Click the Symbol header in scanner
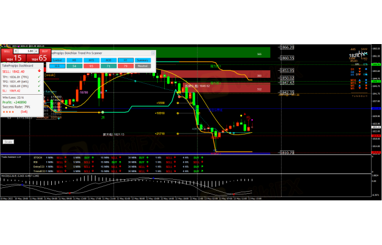382x245 pixels. coord(57,60)
